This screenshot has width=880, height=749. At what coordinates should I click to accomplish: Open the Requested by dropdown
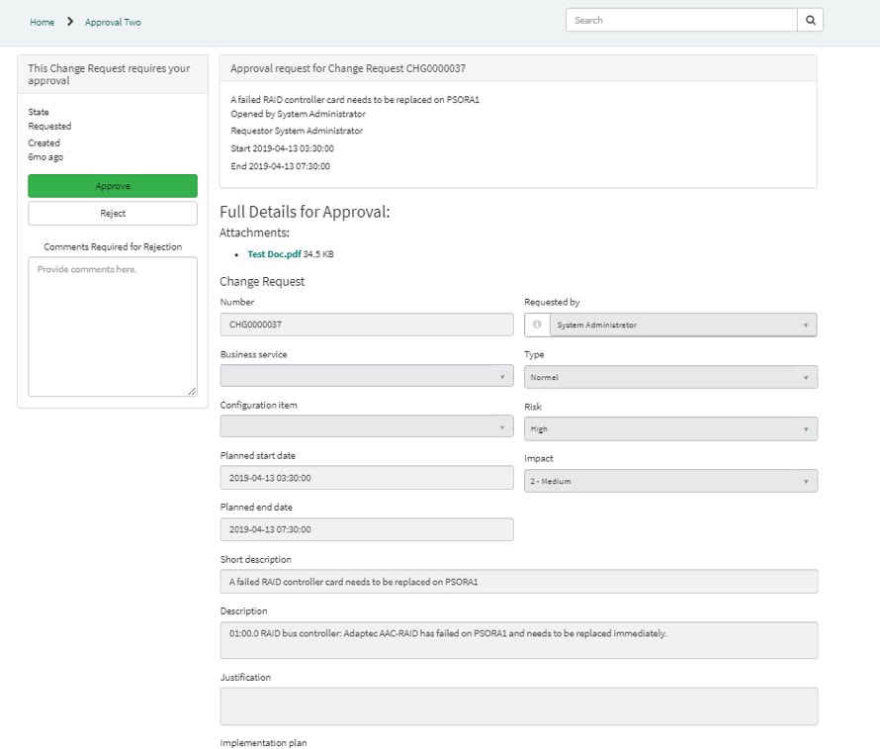683,325
